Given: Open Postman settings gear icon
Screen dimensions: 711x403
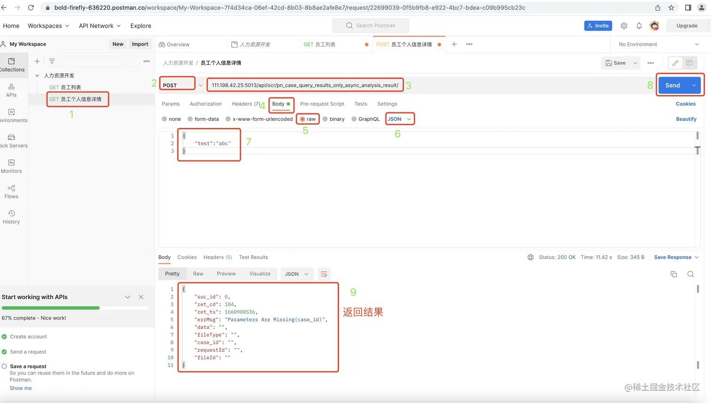Looking at the screenshot, I should tap(624, 26).
